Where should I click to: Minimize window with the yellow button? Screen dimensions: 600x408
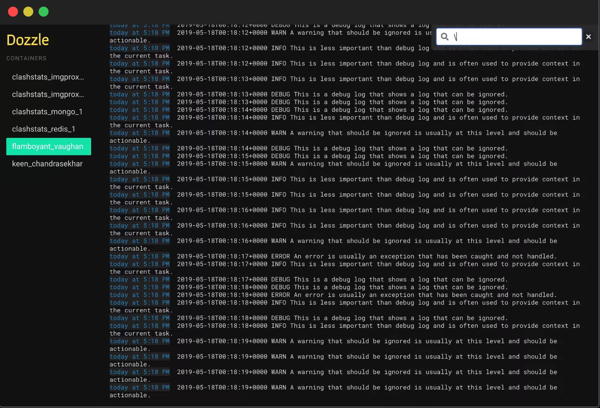28,12
